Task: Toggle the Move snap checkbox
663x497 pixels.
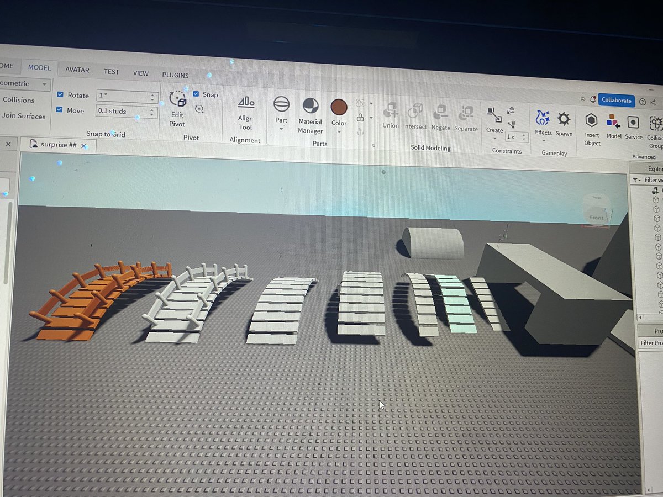Action: 60,110
